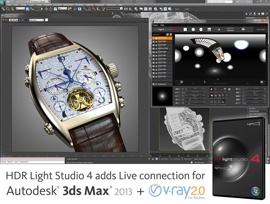Enable the red channel in ActiveShade window

10,20
